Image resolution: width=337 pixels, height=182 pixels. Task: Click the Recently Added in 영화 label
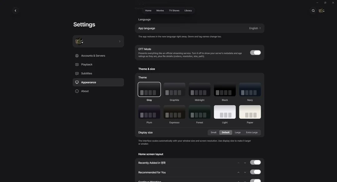point(152,163)
